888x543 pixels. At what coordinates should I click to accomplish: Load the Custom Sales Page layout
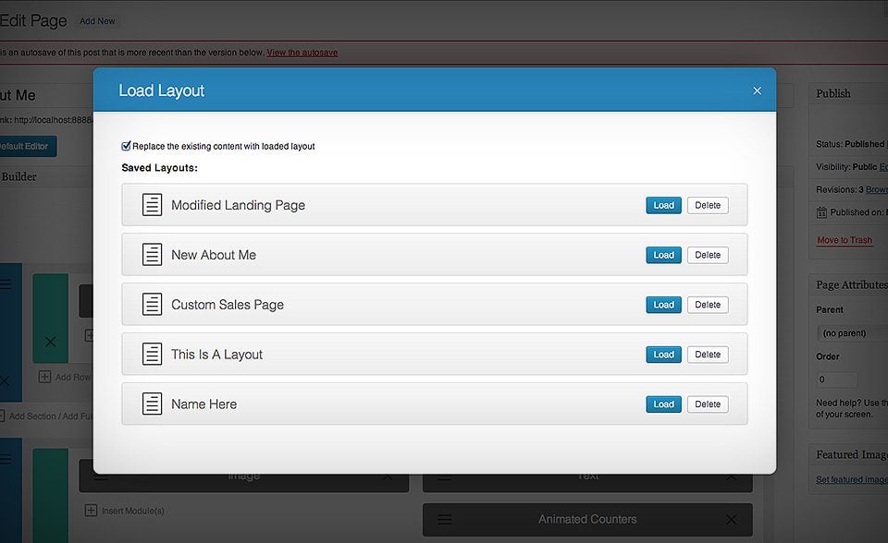(x=663, y=305)
